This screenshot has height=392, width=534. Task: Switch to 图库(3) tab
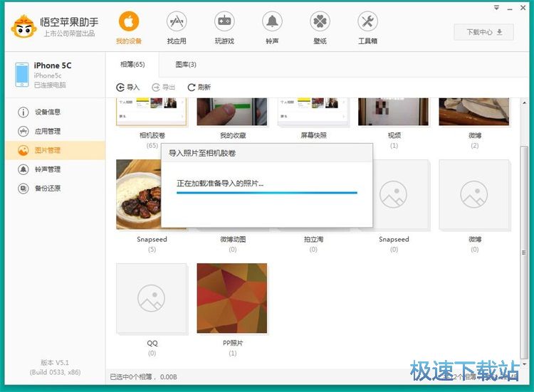tap(186, 64)
